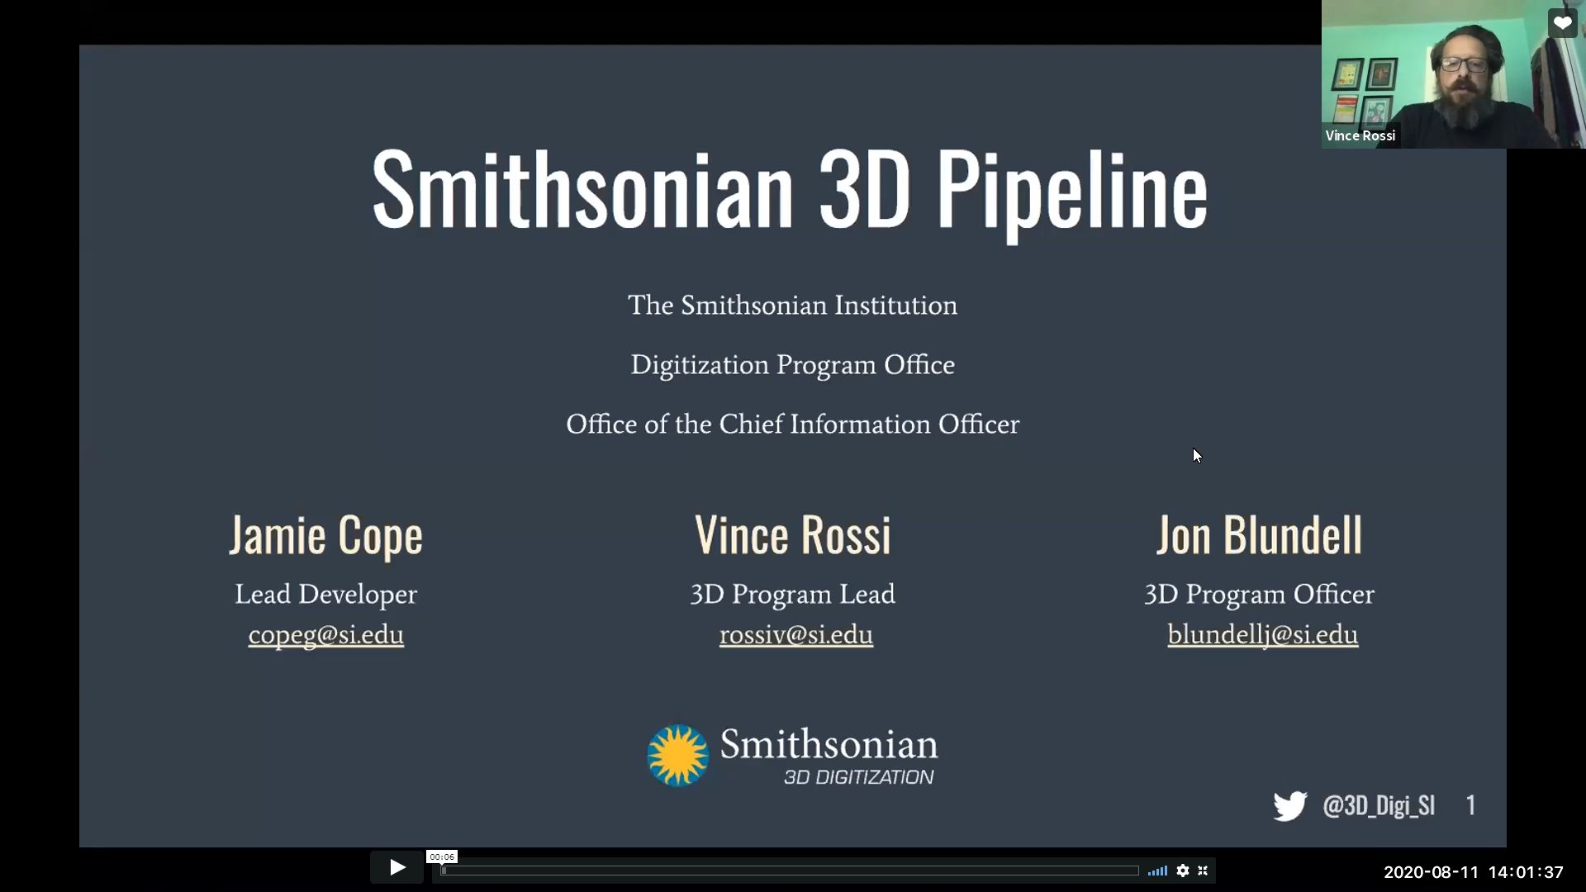Open blundellj@si.edu email link

1262,635
